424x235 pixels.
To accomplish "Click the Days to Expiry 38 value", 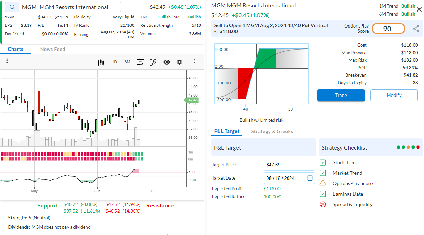I will (415, 83).
